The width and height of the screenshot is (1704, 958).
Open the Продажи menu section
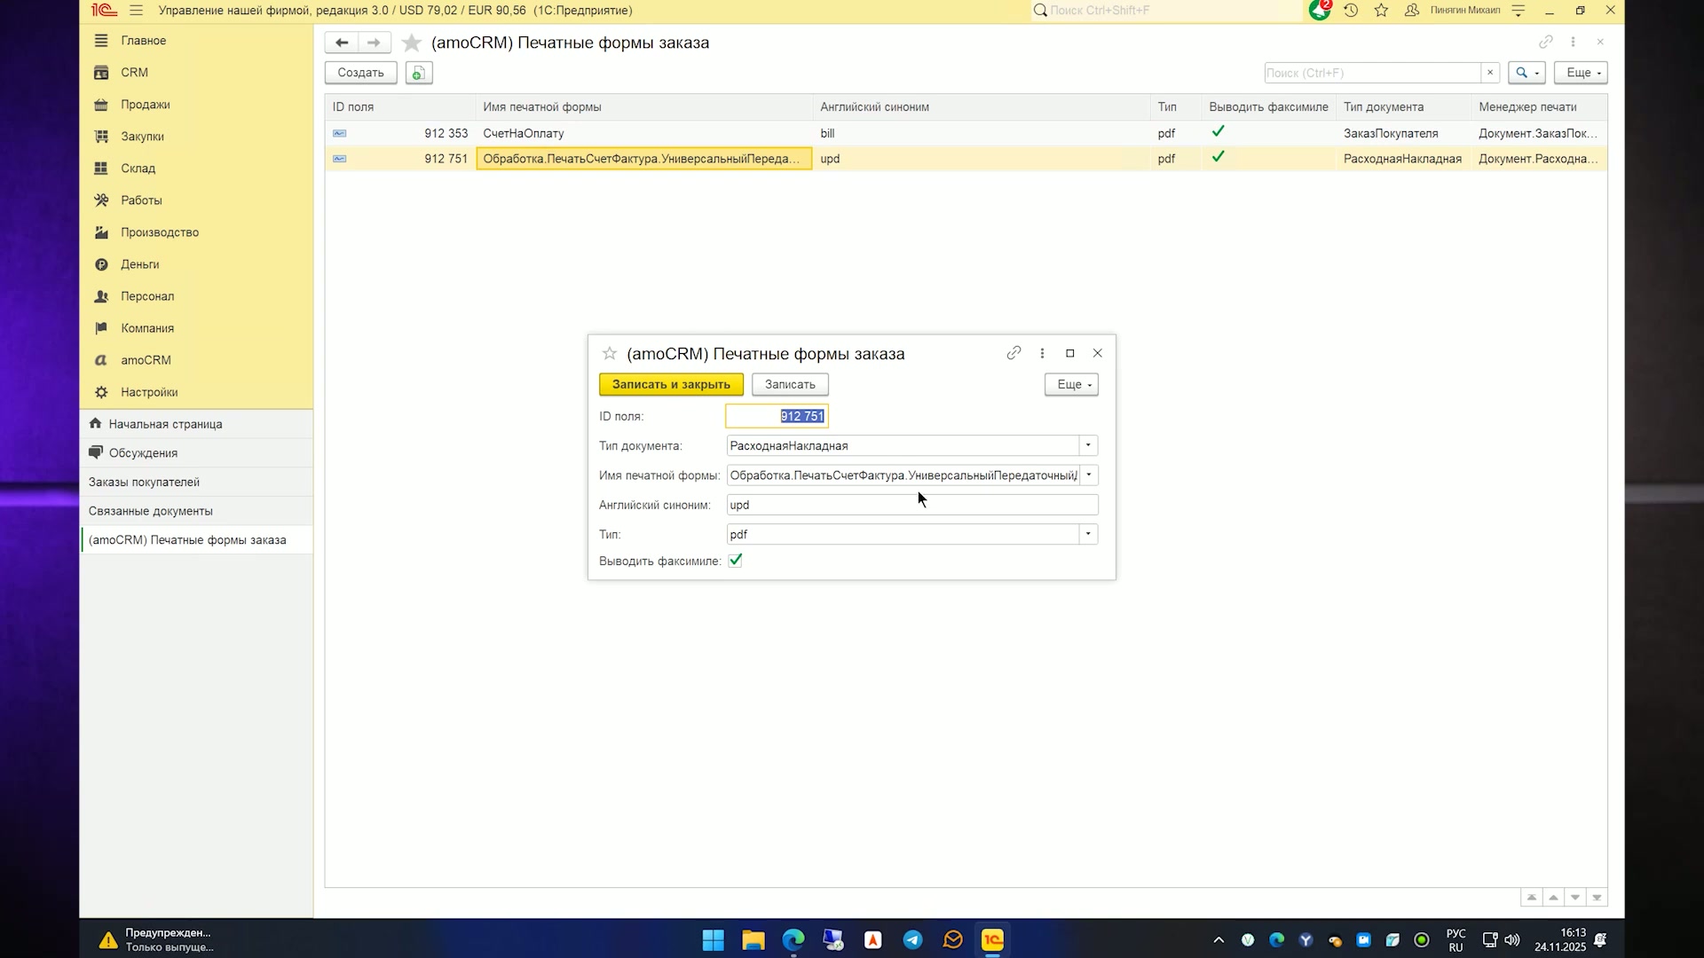click(146, 105)
